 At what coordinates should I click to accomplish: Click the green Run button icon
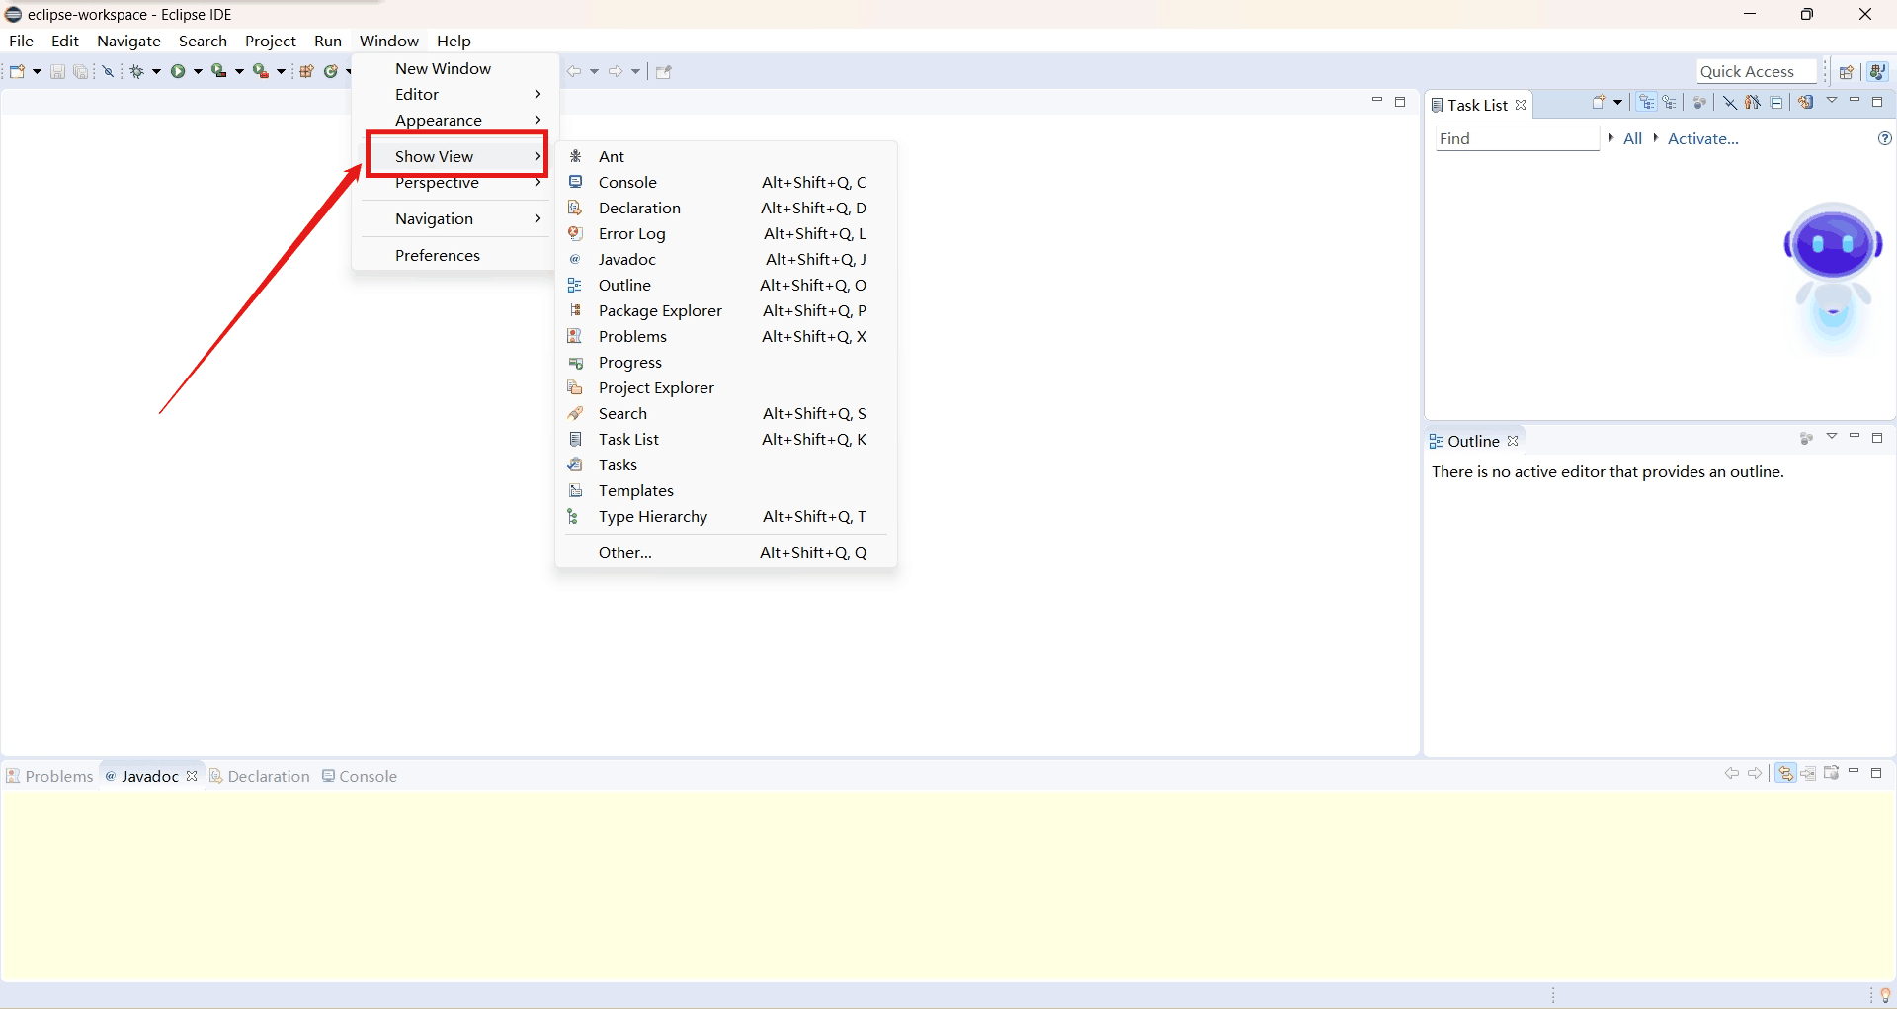(x=178, y=71)
